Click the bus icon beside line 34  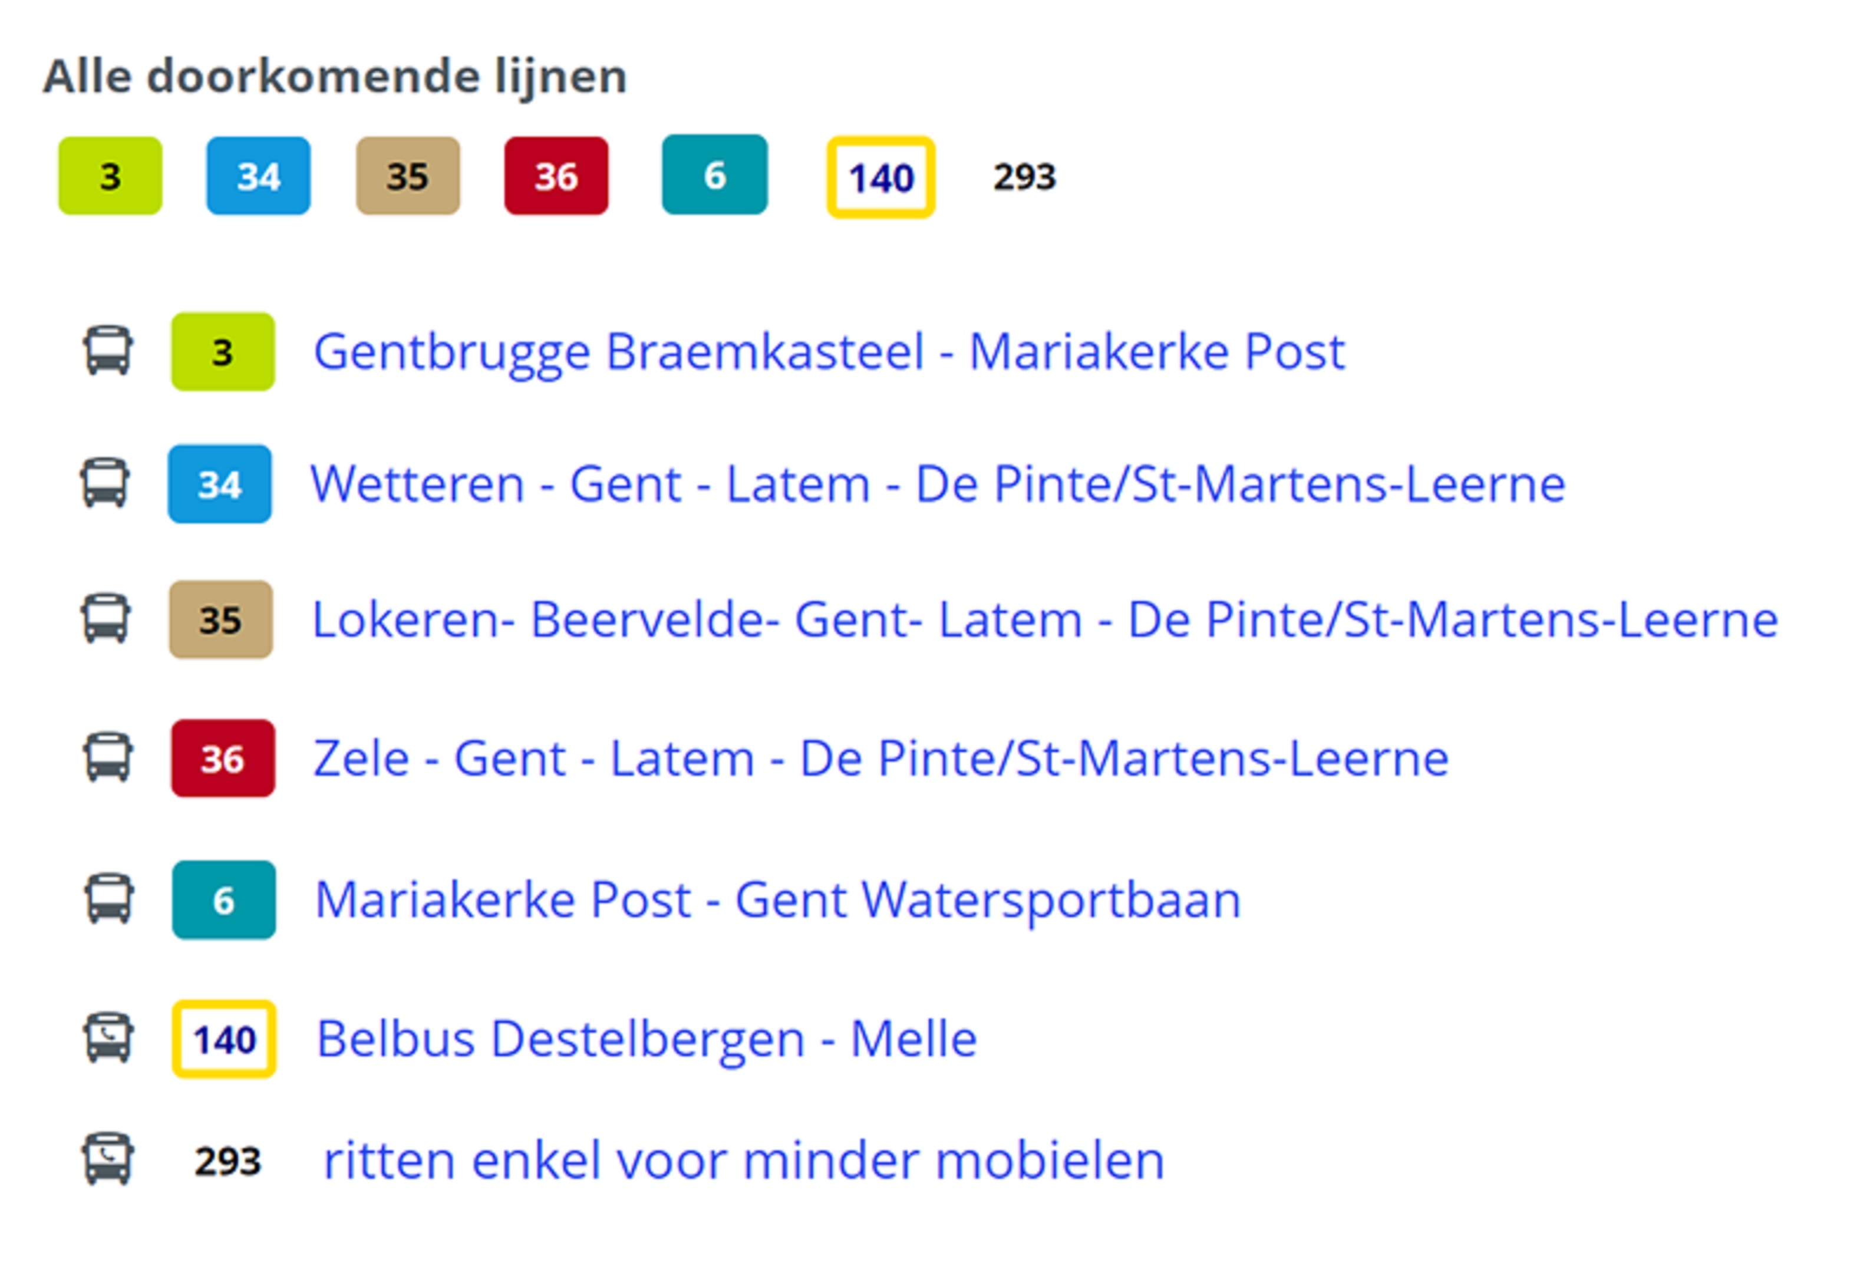(105, 483)
